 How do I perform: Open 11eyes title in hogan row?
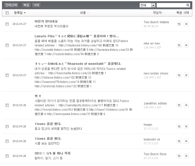[x=48, y=124]
